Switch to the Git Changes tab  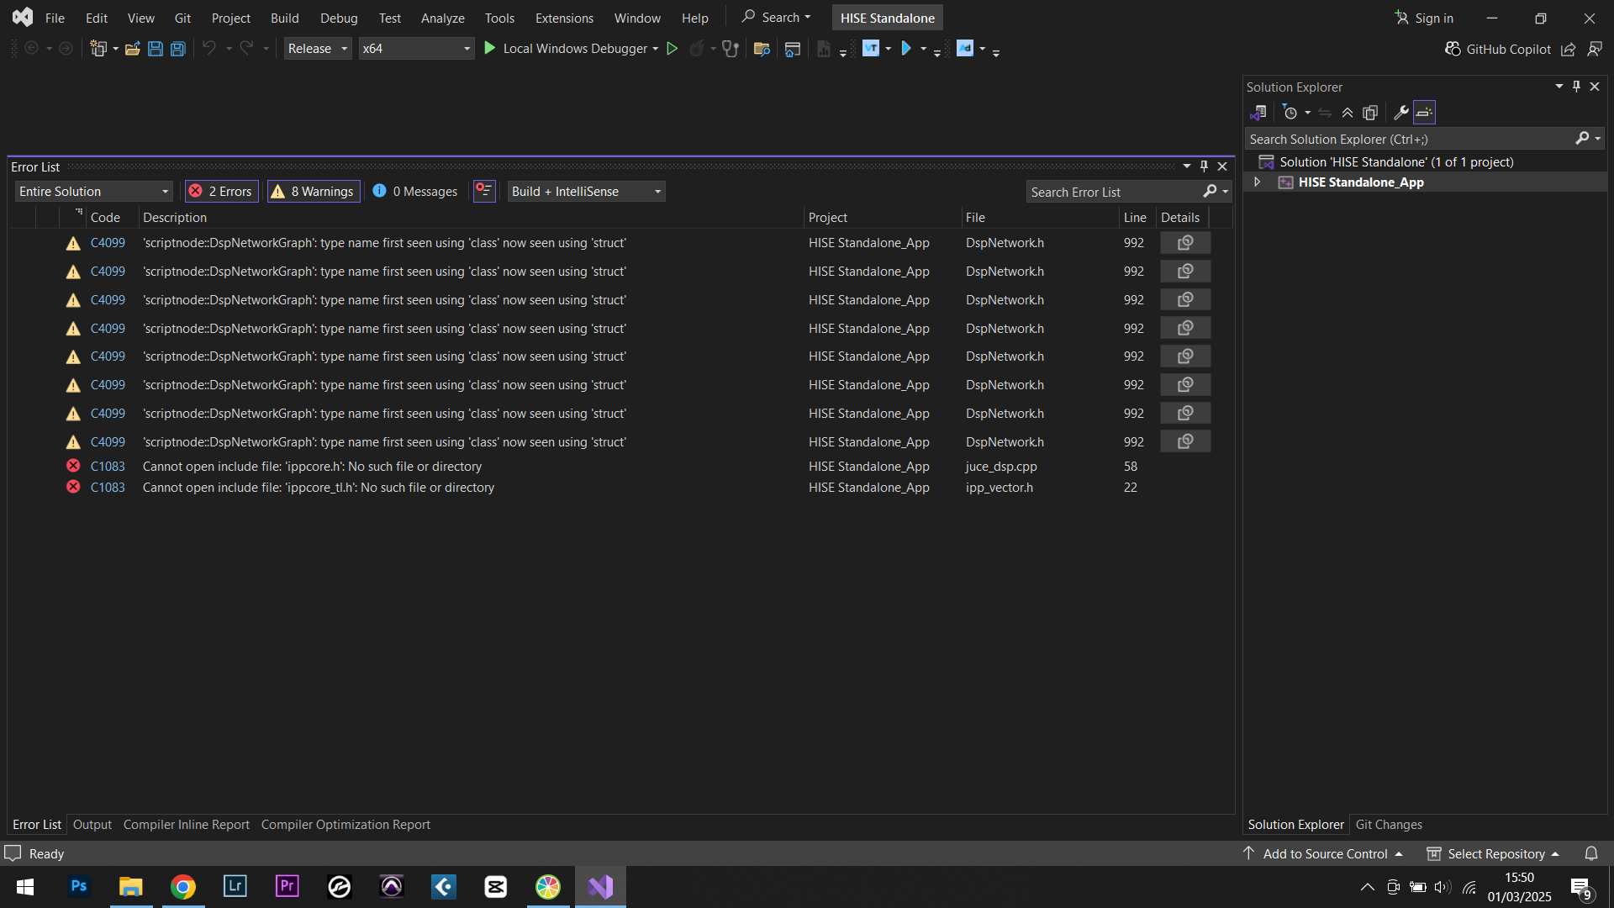1389,825
